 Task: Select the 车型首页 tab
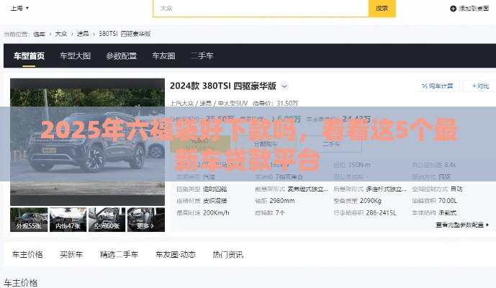[x=29, y=56]
